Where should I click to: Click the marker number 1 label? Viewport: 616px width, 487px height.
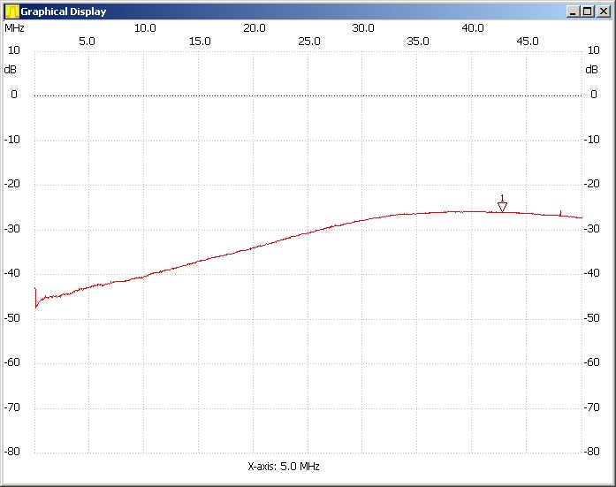[x=502, y=198]
